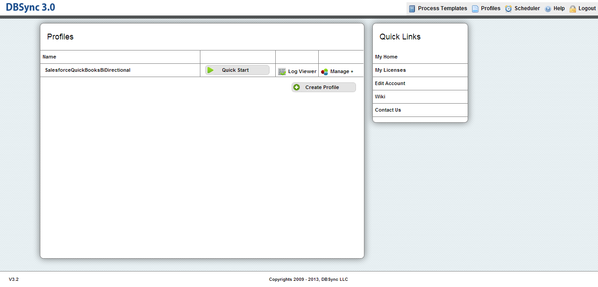The height and width of the screenshot is (287, 598).
Task: Click the colored circles Manage icon
Action: 324,72
